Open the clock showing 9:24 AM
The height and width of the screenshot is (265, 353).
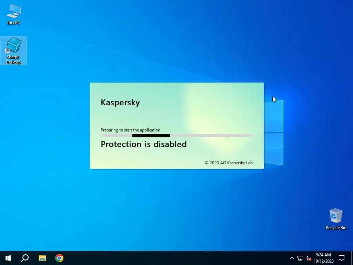coord(323,258)
